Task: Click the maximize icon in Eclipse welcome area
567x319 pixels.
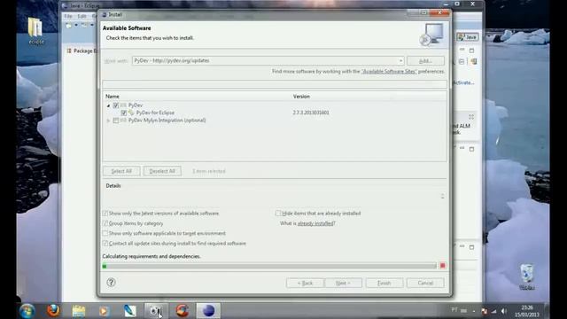Action: click(x=471, y=117)
